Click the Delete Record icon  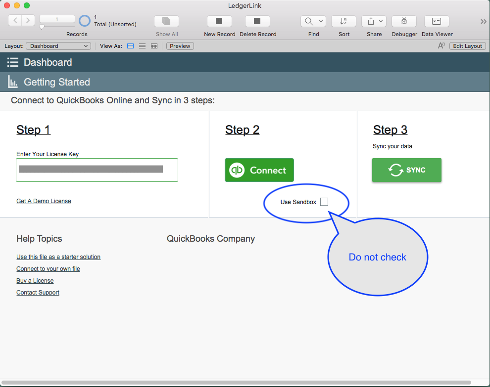point(257,21)
